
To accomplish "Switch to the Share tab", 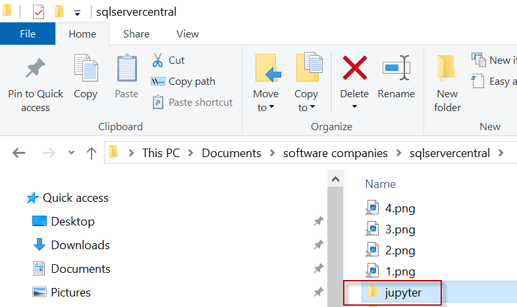I will pos(136,34).
